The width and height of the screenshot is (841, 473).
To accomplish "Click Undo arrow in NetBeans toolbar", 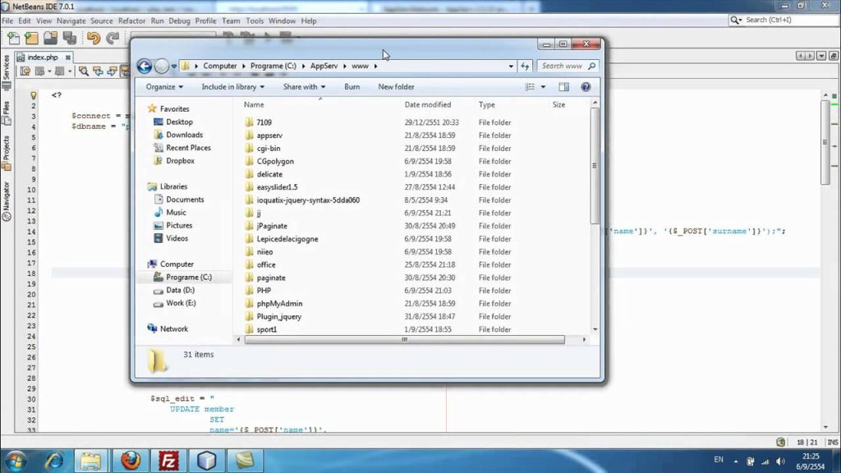I will (94, 38).
